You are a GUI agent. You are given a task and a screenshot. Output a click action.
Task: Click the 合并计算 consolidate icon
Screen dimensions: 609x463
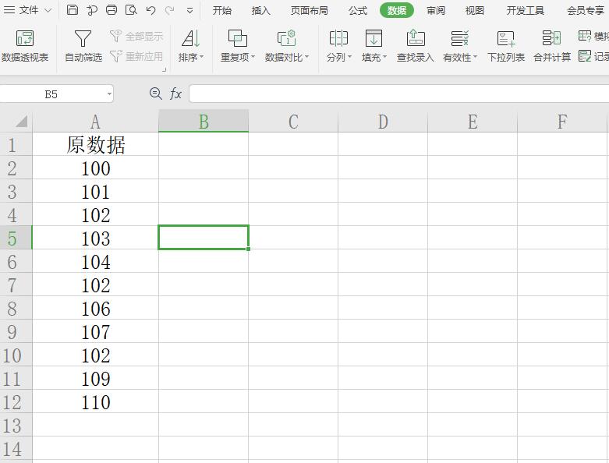pyautogui.click(x=551, y=38)
